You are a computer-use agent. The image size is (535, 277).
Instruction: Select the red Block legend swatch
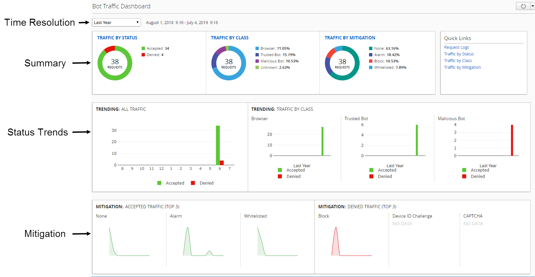pyautogui.click(x=371, y=61)
